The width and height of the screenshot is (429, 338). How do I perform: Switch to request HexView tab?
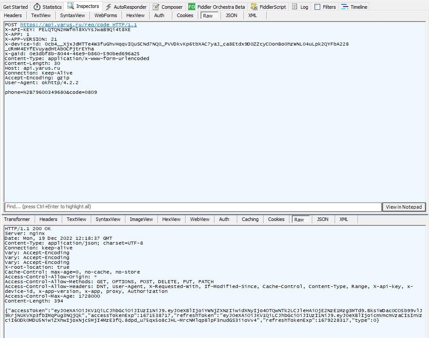[x=135, y=15]
